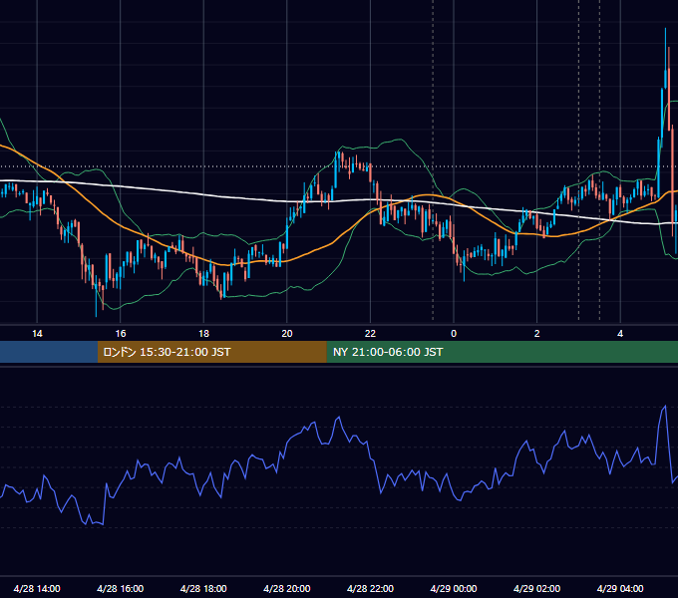Click the 4/29 04:00 date label

click(620, 588)
